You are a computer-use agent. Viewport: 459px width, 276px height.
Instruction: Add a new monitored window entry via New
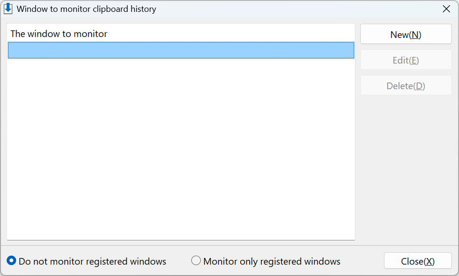pyautogui.click(x=406, y=34)
